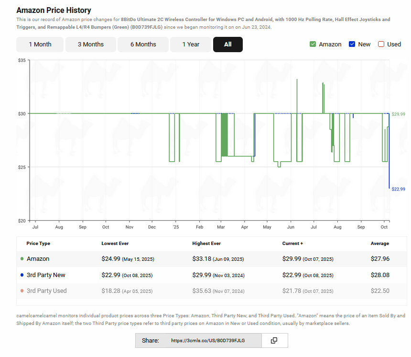The image size is (411, 357).
Task: Show the 6 Months price history
Action: click(143, 44)
